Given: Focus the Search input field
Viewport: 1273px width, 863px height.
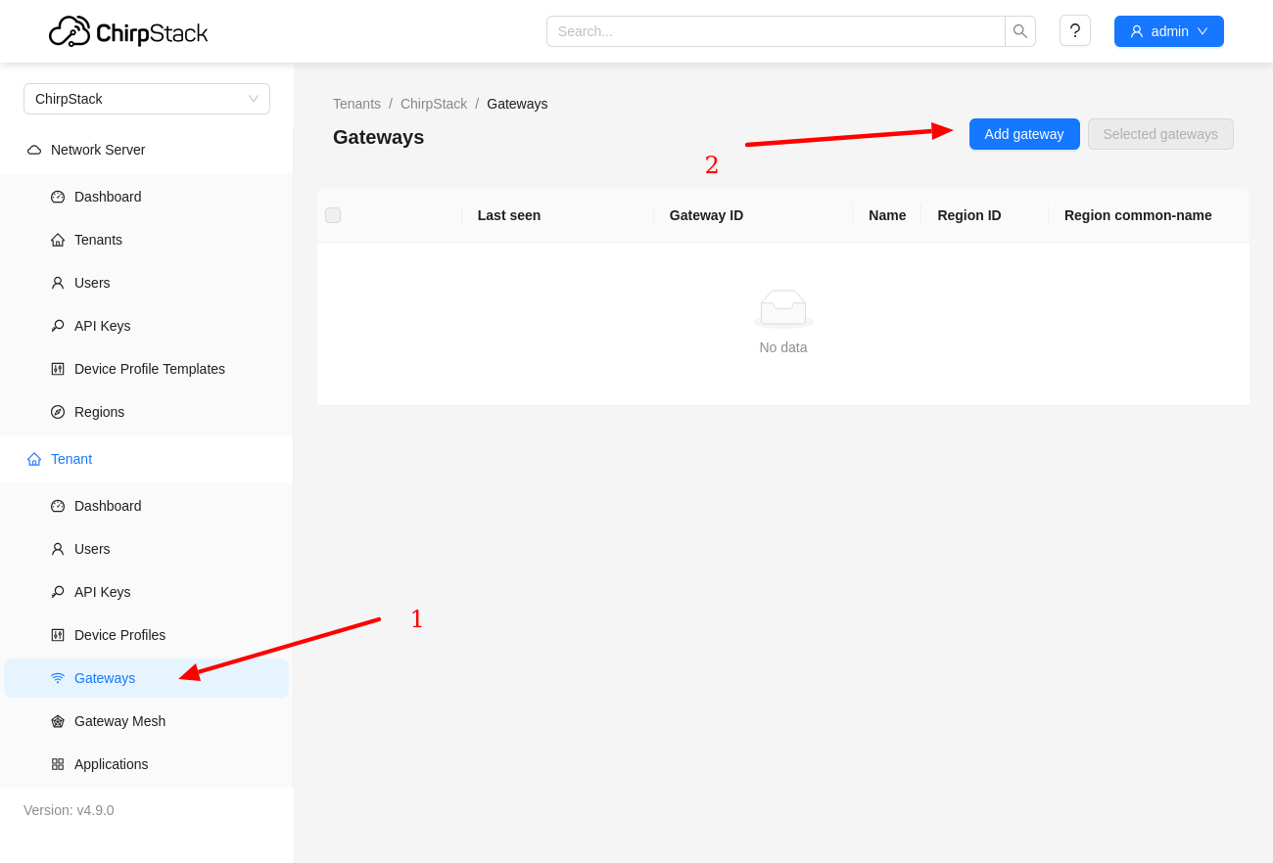Looking at the screenshot, I should (x=775, y=31).
